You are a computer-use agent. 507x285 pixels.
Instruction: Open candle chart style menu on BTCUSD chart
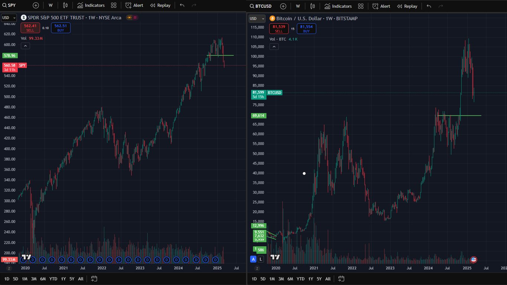point(313,6)
